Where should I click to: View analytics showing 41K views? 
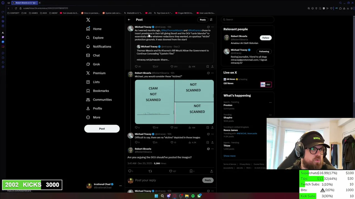[x=192, y=66]
